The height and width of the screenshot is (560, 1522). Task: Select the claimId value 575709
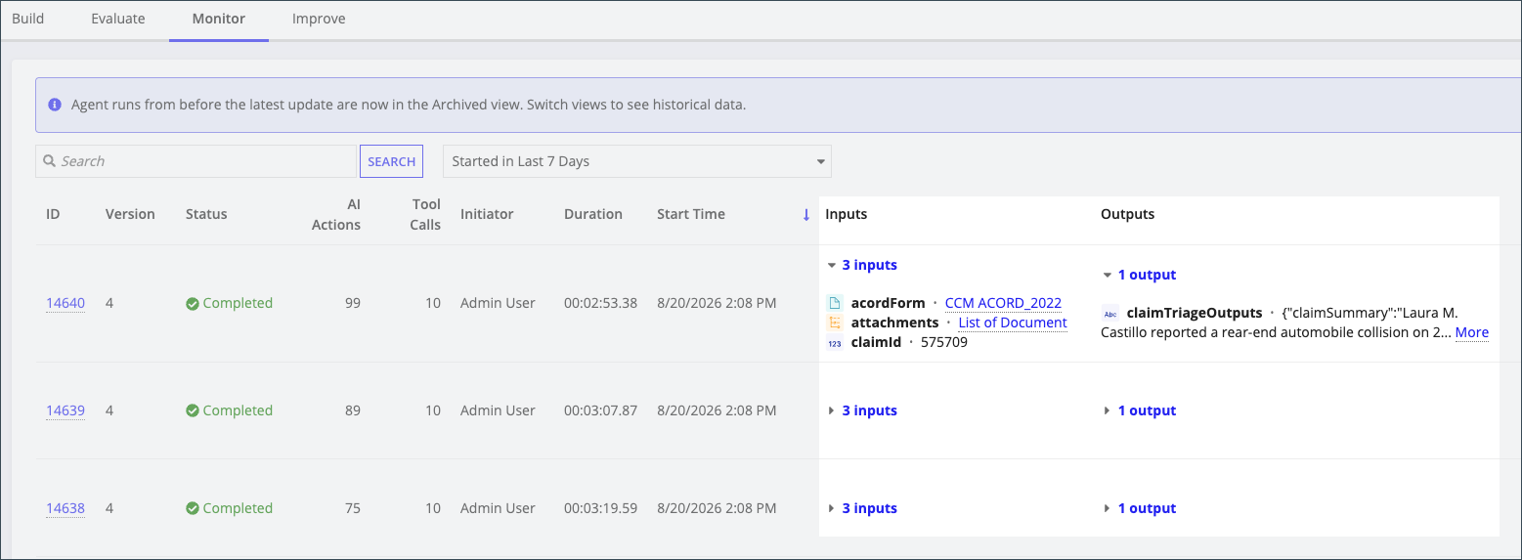pos(944,342)
